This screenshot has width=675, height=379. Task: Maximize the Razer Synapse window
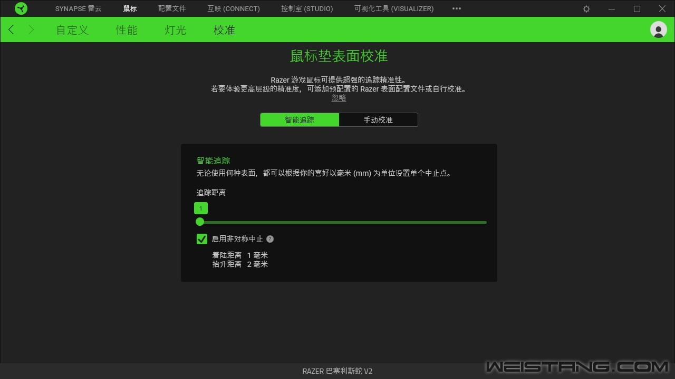coord(637,9)
